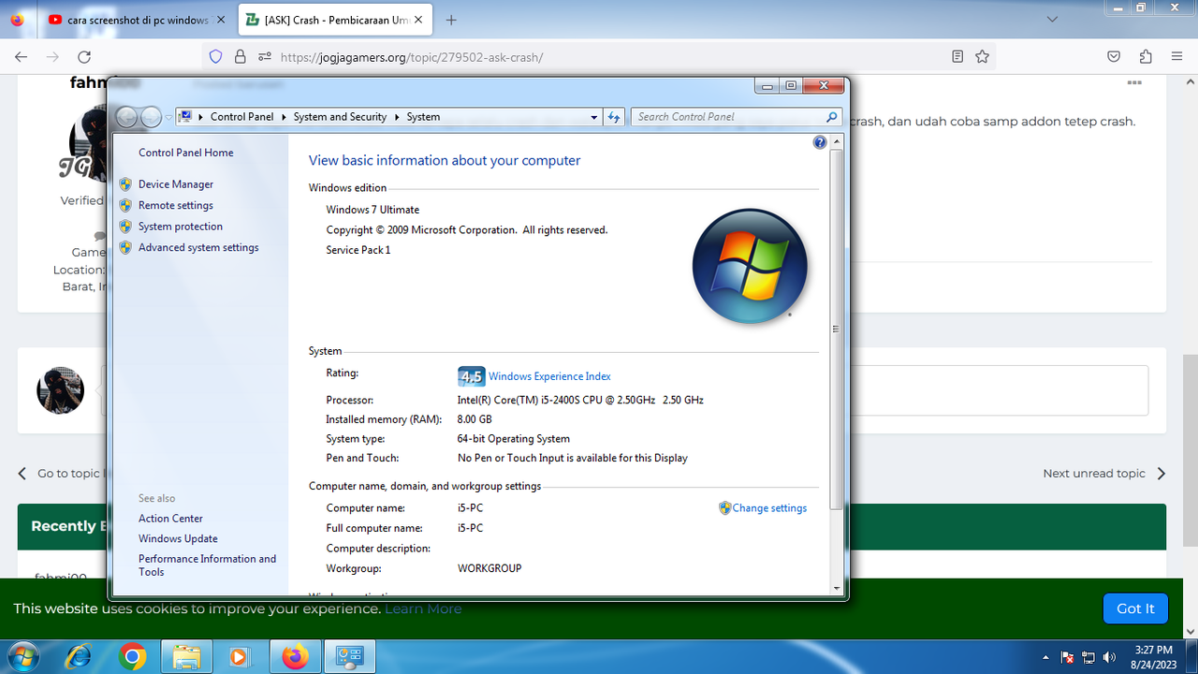Open a new Firefox tab
1198x674 pixels.
451,20
